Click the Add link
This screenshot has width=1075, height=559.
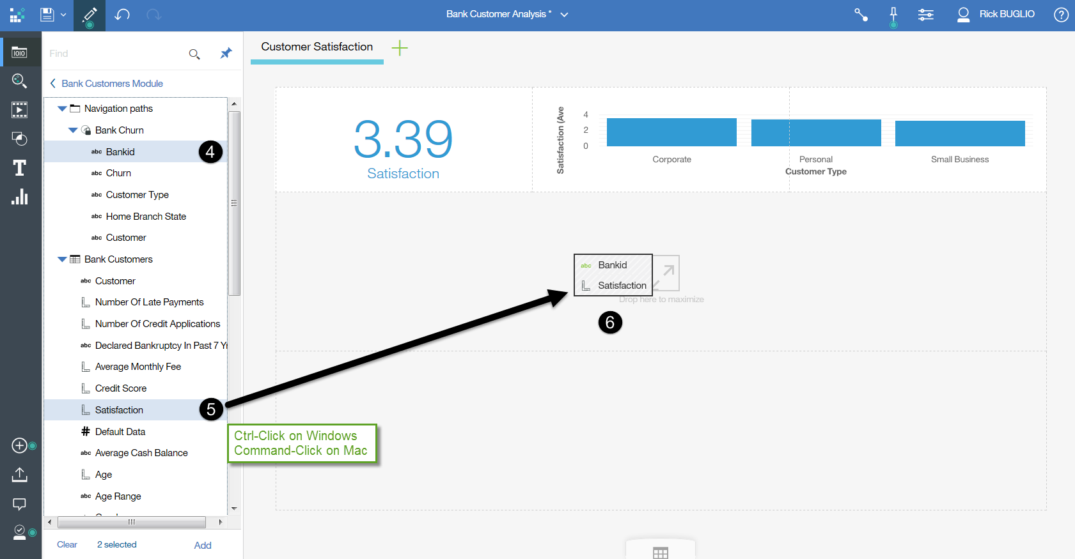(x=203, y=546)
